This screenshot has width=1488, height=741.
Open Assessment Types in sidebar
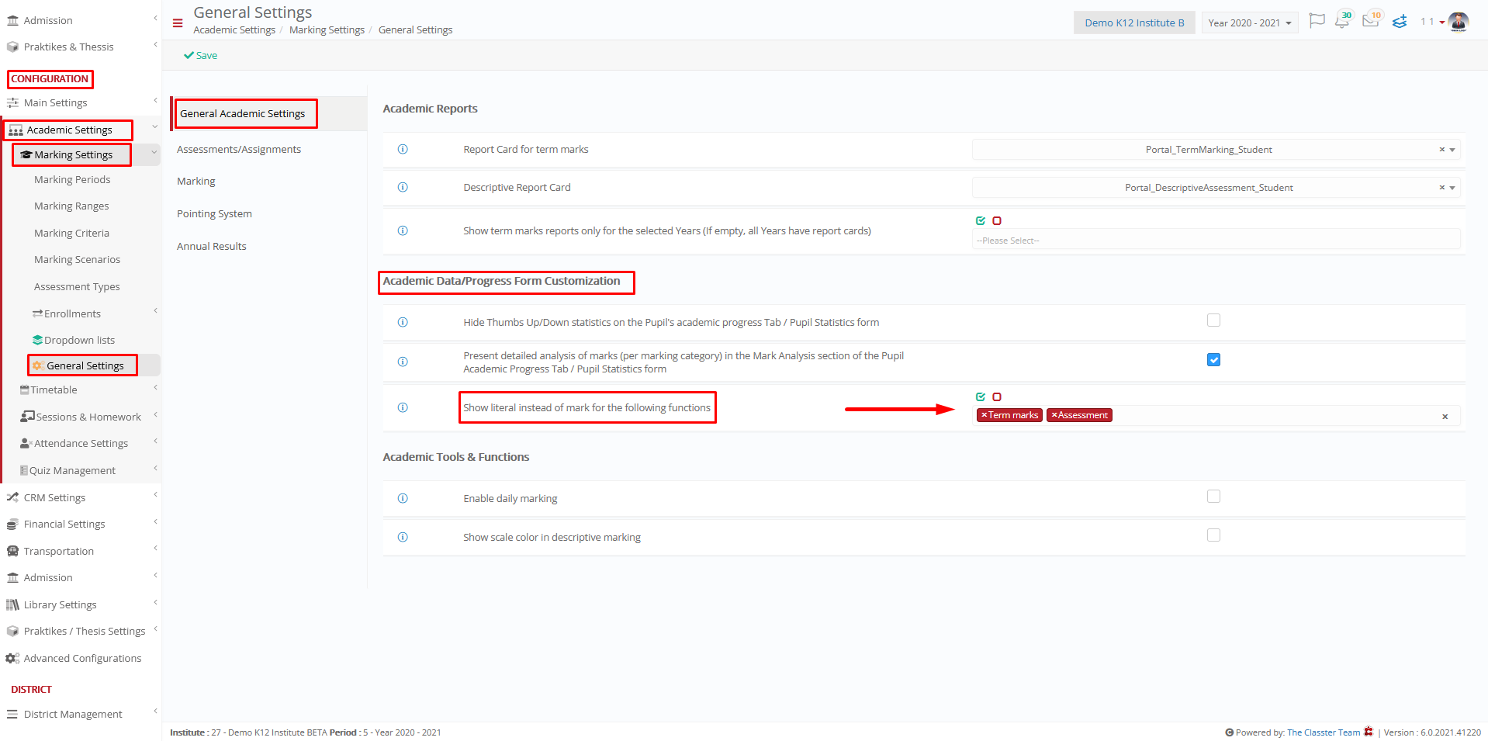click(77, 286)
